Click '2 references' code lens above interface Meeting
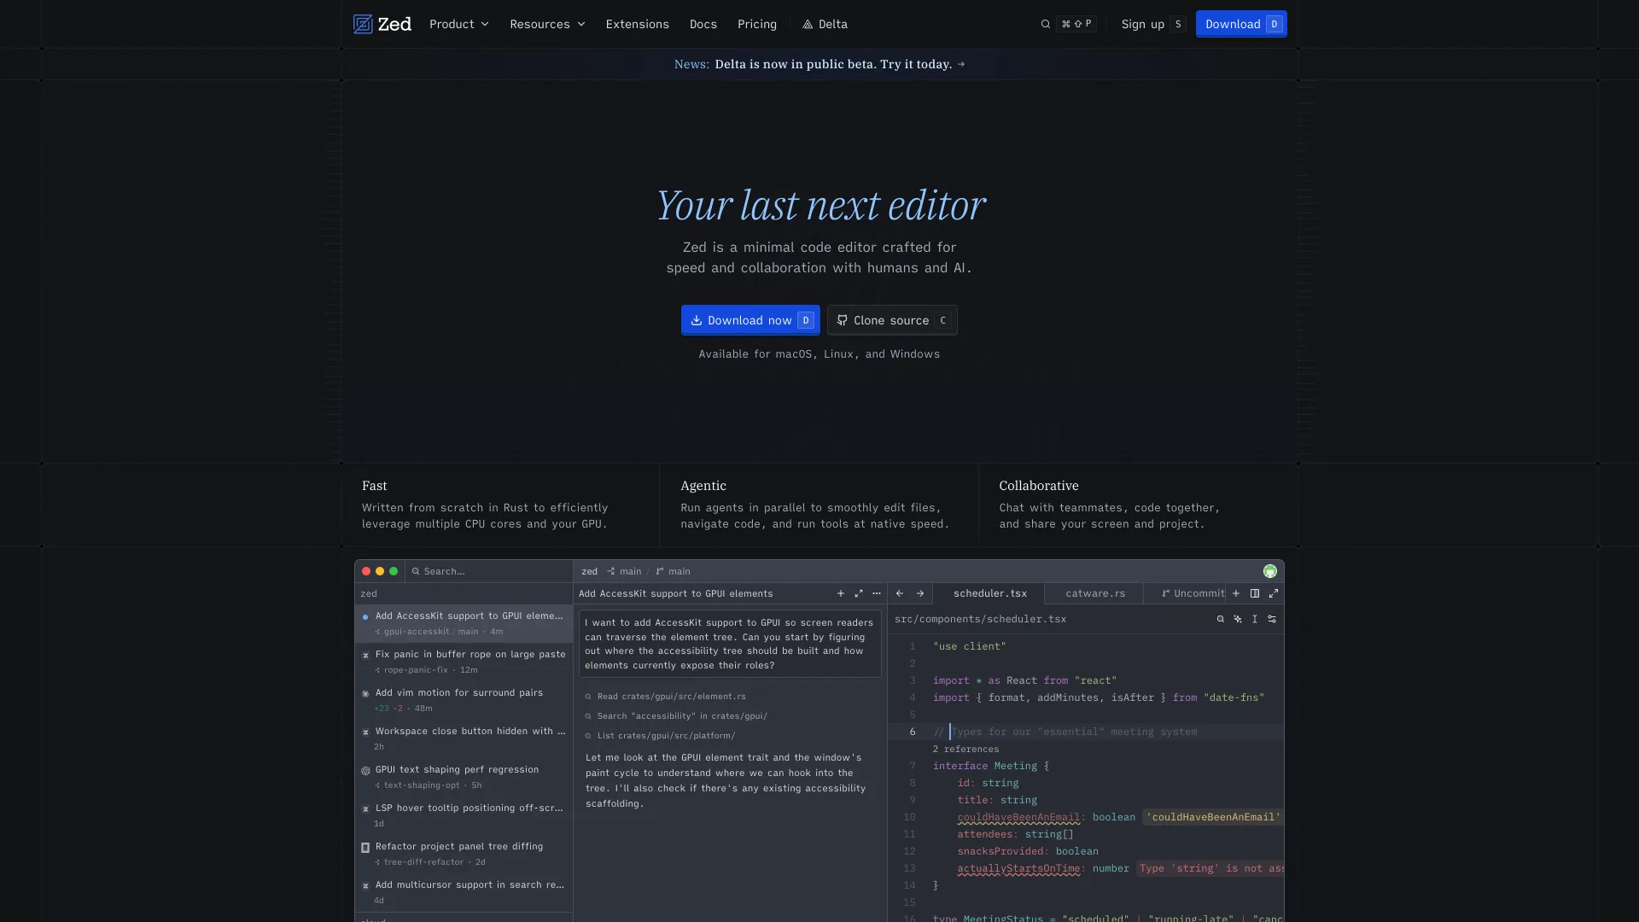Viewport: 1639px width, 922px height. coord(965,749)
